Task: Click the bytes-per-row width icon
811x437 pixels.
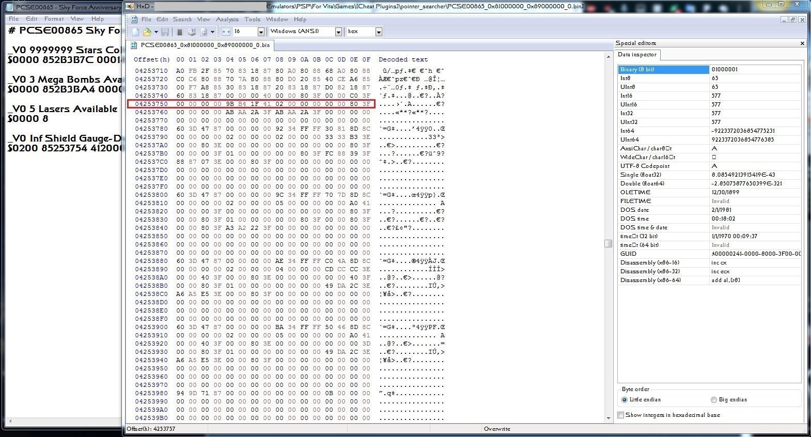Action: [x=226, y=32]
